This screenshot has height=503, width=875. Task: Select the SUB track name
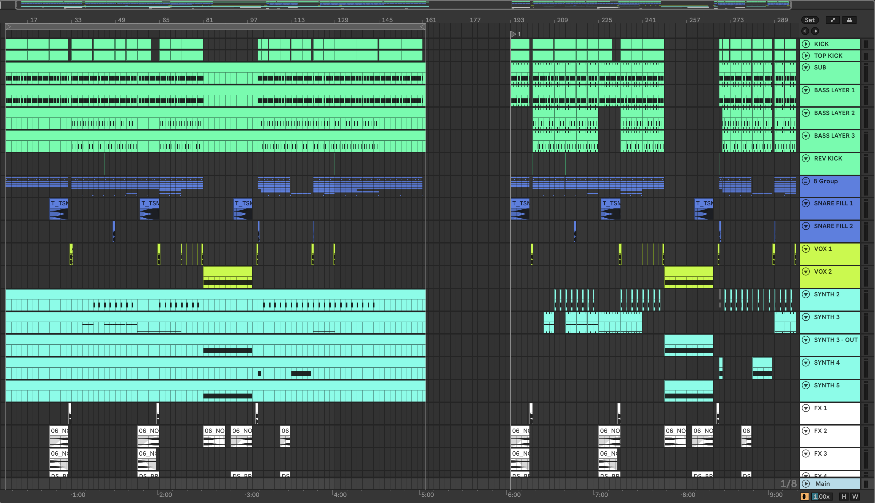[820, 67]
